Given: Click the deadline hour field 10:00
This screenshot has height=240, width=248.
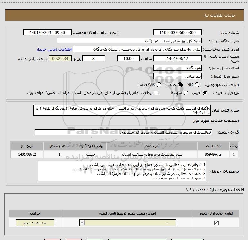Looking at the screenshot, I should pos(129,59).
